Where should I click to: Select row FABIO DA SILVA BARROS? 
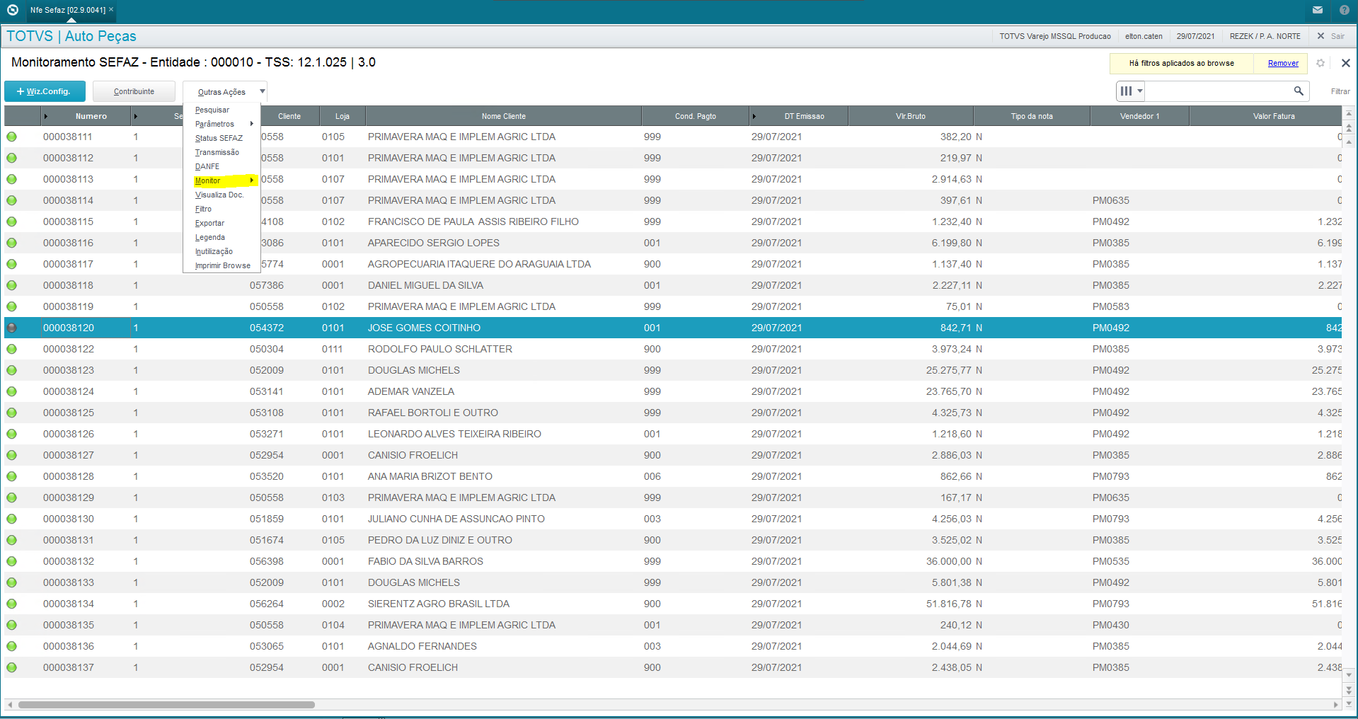[673, 561]
